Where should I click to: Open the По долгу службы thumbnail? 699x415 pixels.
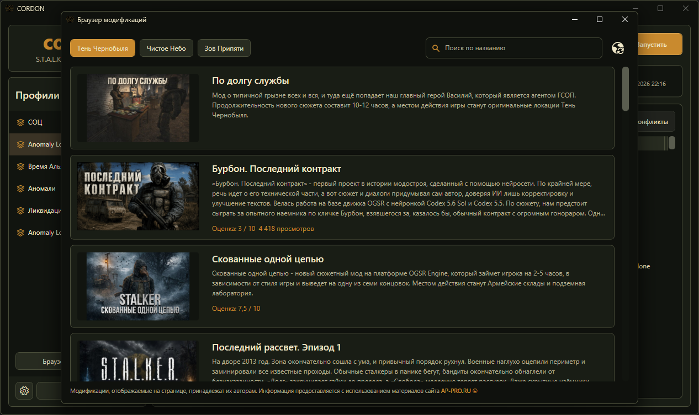coord(138,108)
